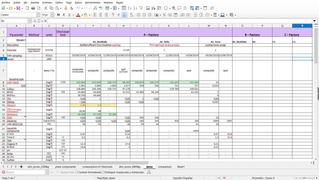The width and height of the screenshot is (319, 180).
Task: Click the Function Wizard fx icon
Action: 35,21
